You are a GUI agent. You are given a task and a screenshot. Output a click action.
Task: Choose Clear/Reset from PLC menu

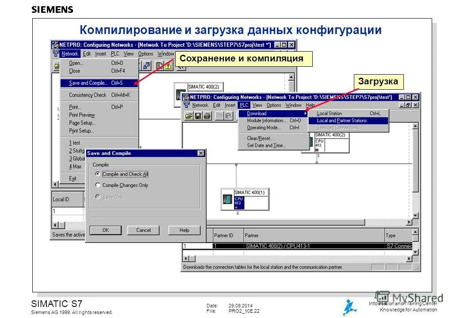pos(273,138)
